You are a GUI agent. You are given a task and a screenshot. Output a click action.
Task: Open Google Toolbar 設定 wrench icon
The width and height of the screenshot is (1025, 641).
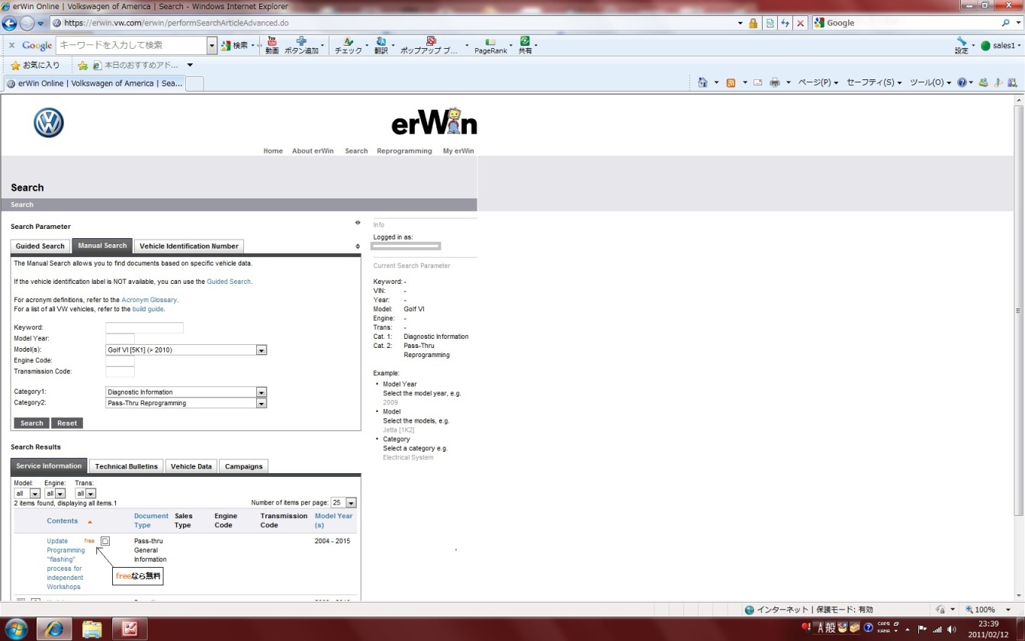coord(961,42)
